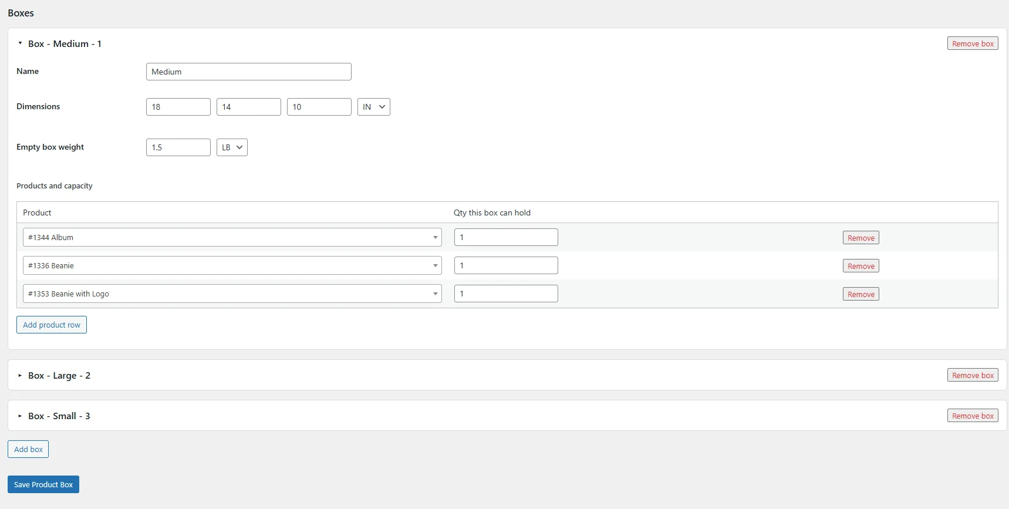Expand the Box - Small - 3 section
The image size is (1009, 509).
[20, 416]
